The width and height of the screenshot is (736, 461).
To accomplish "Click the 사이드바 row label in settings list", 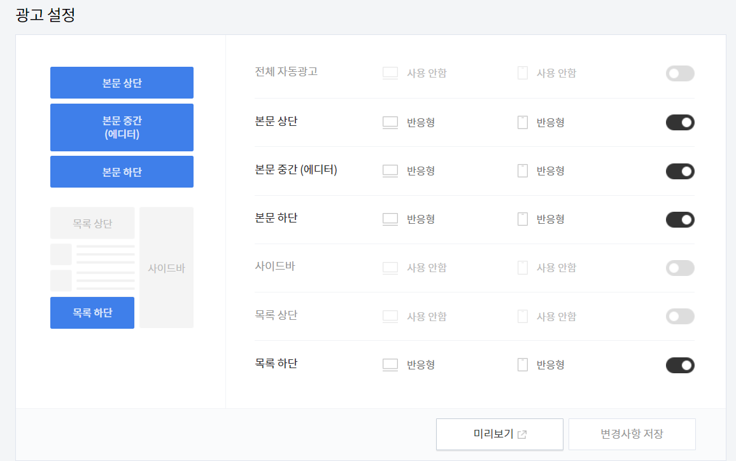I will point(274,266).
